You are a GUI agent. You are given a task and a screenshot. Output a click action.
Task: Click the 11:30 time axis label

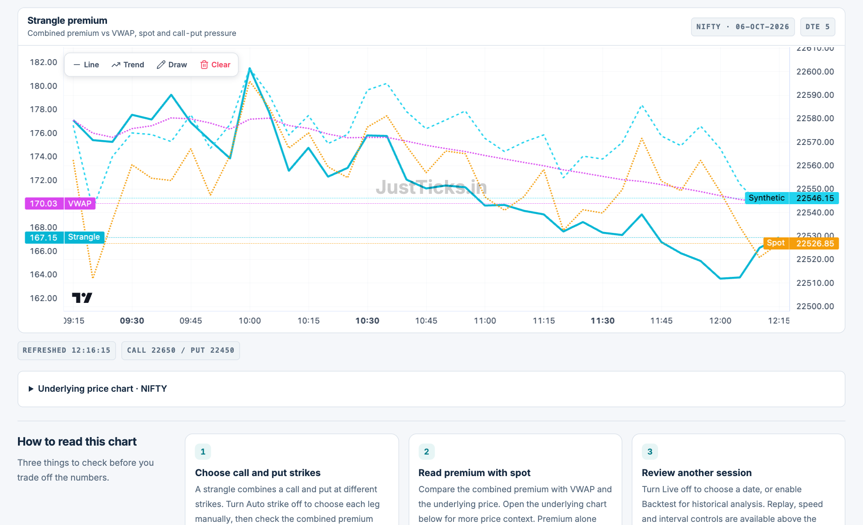point(603,321)
